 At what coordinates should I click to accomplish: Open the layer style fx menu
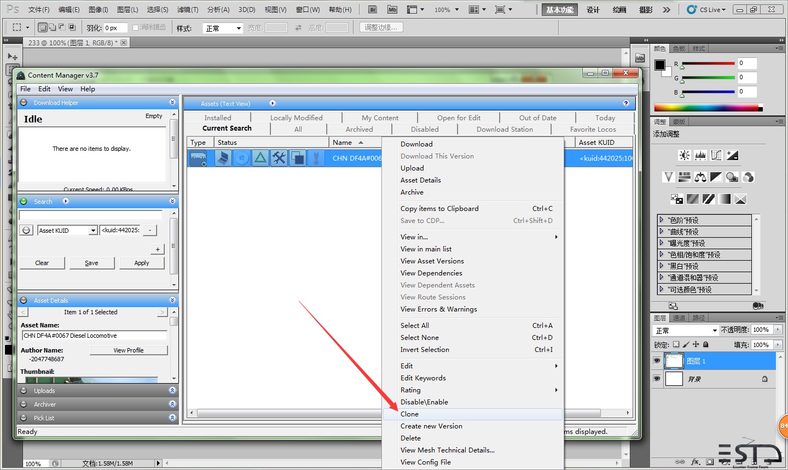click(696, 462)
